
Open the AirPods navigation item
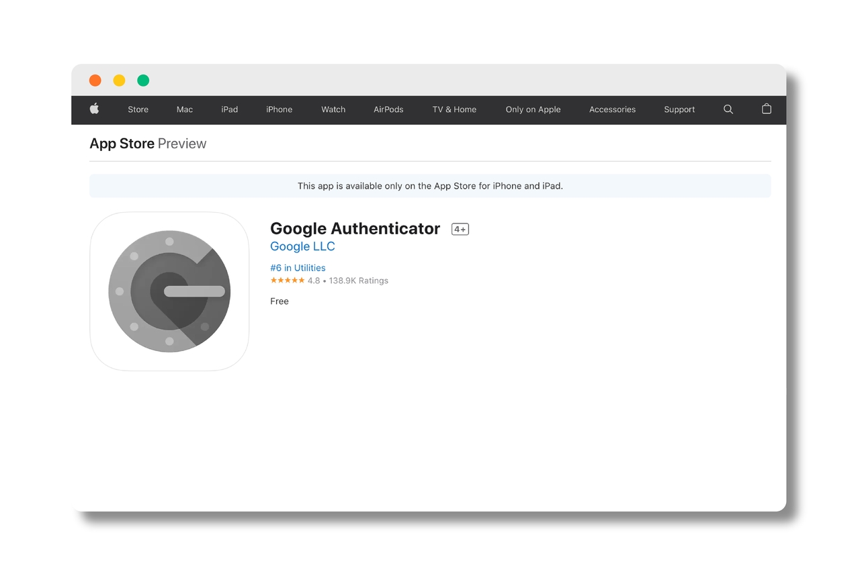pyautogui.click(x=388, y=109)
